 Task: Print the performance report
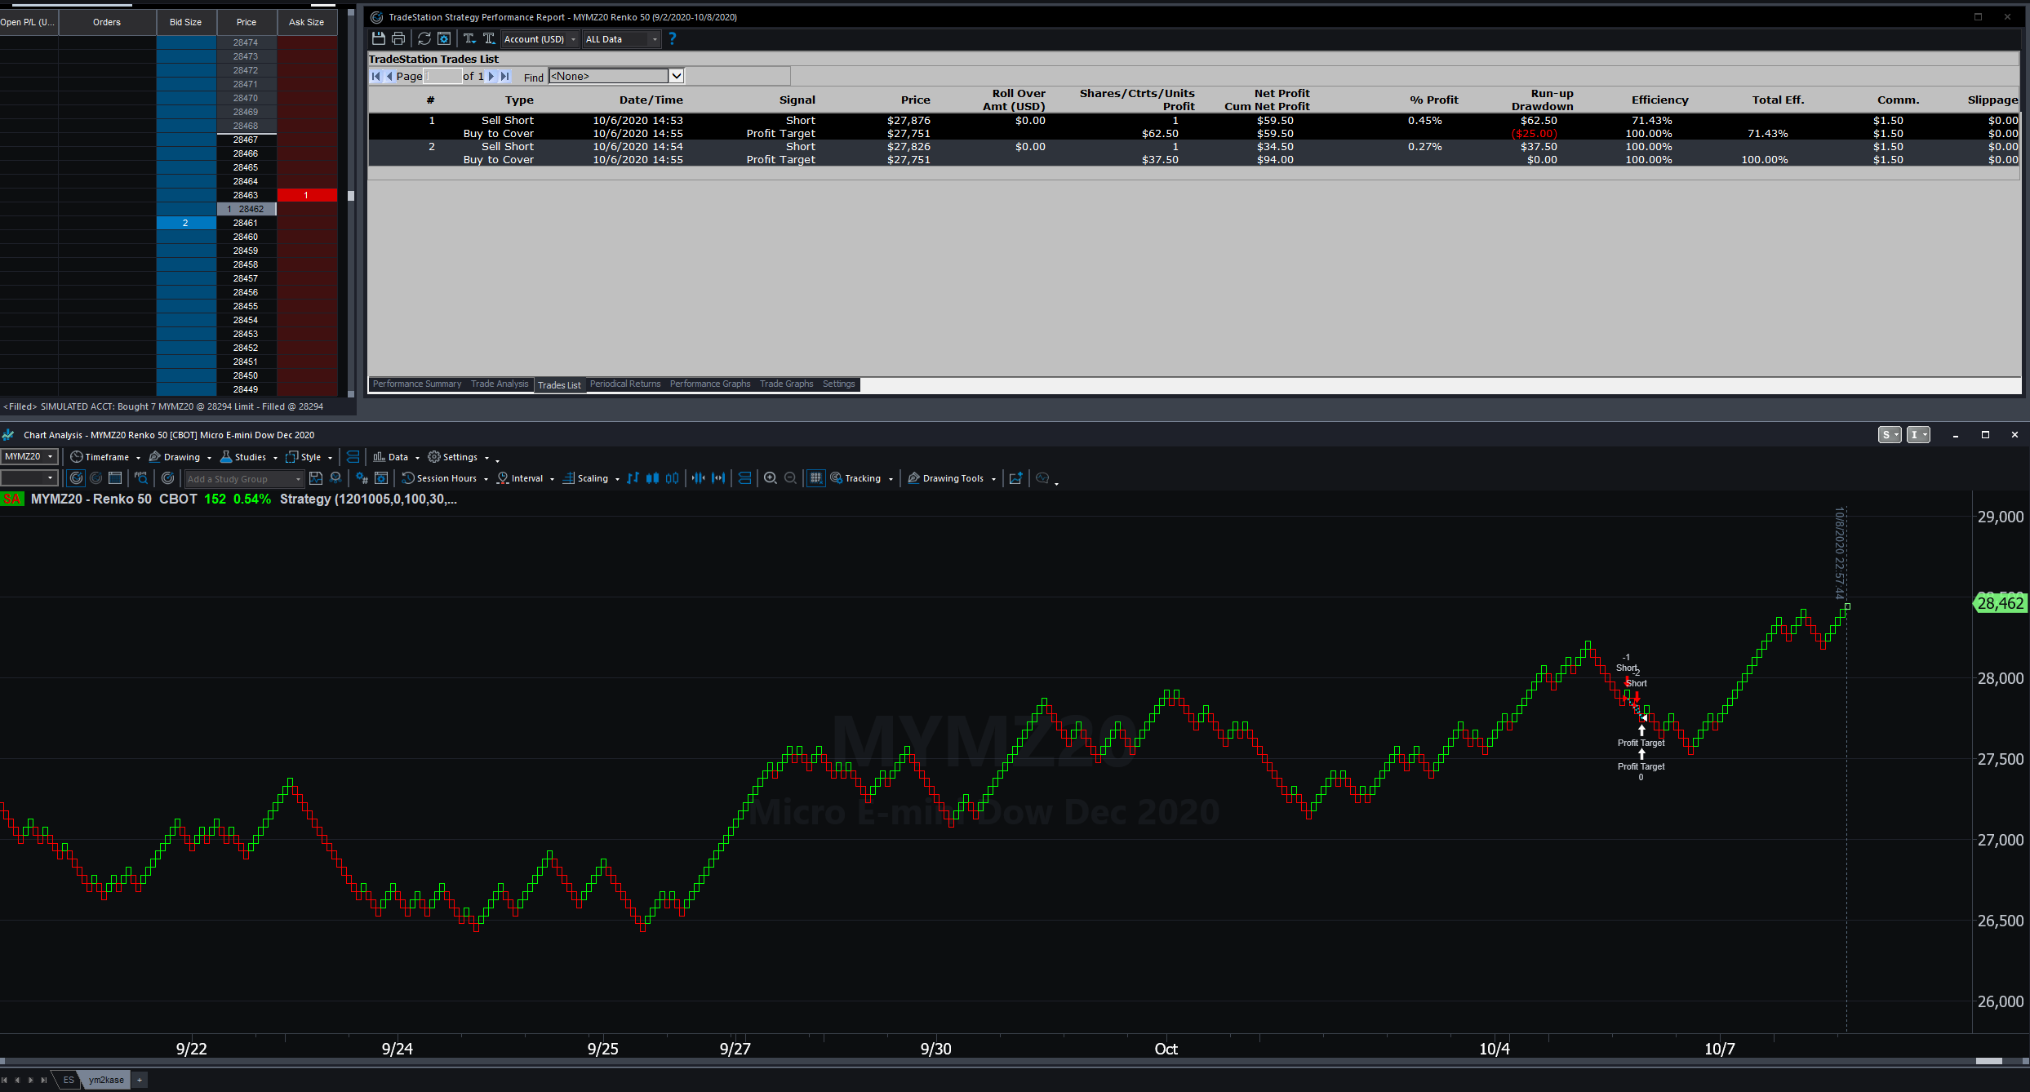[398, 38]
